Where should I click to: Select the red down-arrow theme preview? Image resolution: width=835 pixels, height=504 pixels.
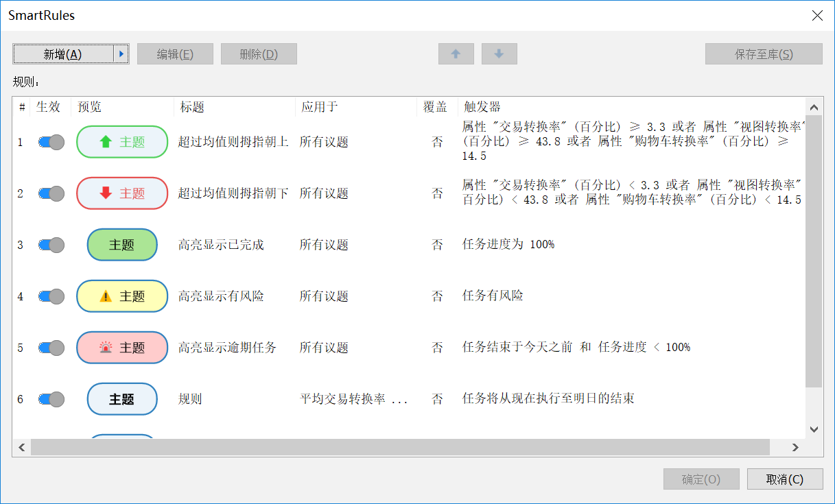click(x=122, y=193)
